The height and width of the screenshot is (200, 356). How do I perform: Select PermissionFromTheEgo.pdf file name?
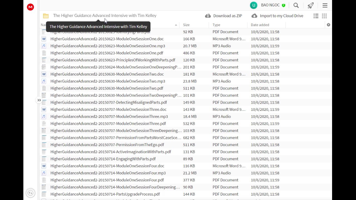tap(107, 145)
